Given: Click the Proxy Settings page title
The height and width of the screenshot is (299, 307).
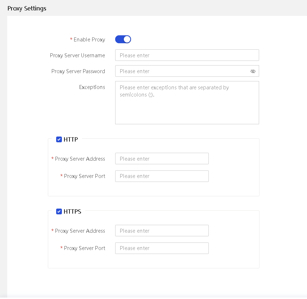Looking at the screenshot, I should coord(27,8).
